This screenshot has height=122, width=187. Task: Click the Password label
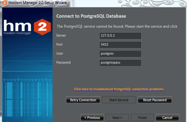[x=63, y=62]
